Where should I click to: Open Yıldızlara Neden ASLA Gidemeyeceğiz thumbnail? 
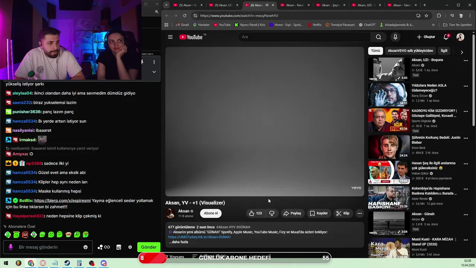point(389,95)
